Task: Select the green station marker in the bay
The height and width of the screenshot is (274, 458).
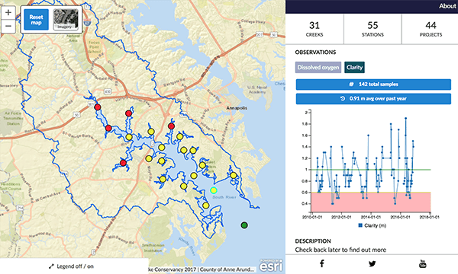Action: (x=244, y=225)
